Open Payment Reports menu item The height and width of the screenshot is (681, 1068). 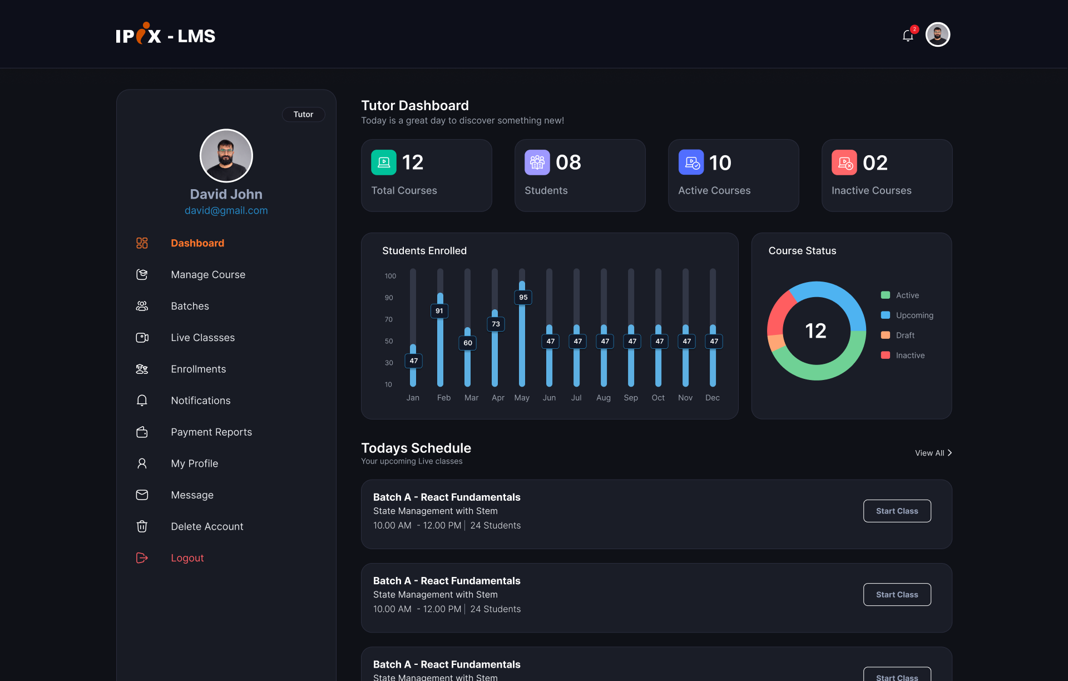pyautogui.click(x=211, y=432)
